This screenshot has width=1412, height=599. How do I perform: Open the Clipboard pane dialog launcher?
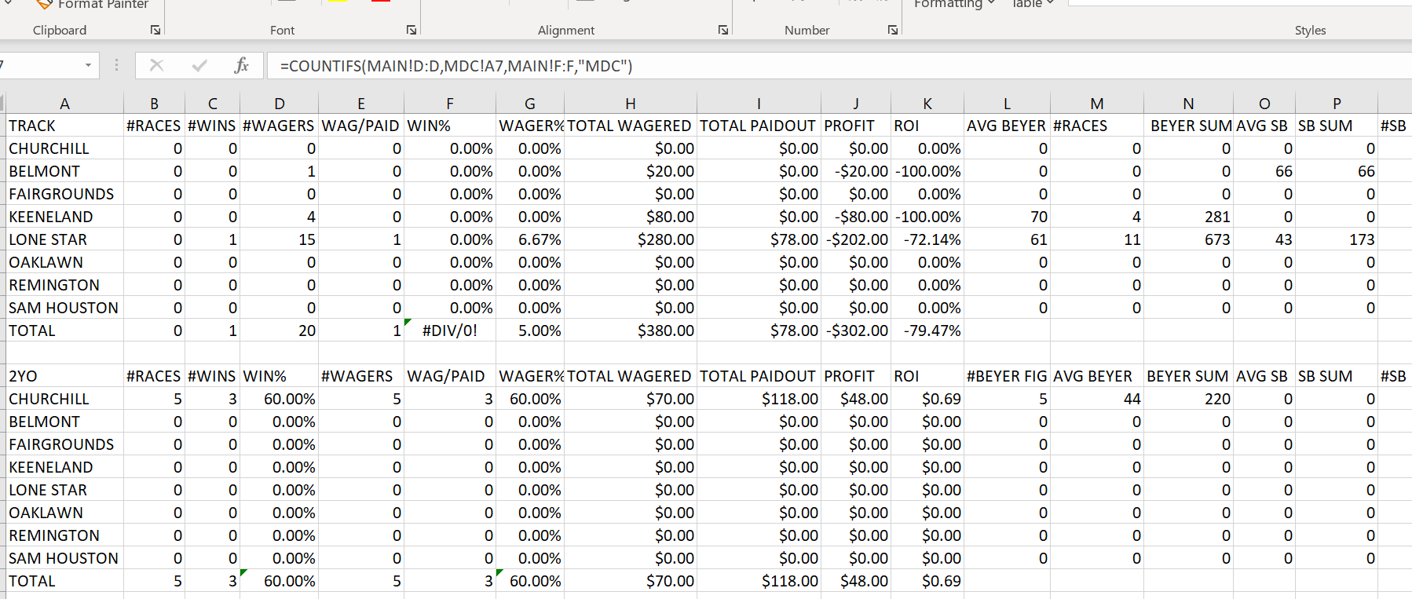(x=155, y=30)
